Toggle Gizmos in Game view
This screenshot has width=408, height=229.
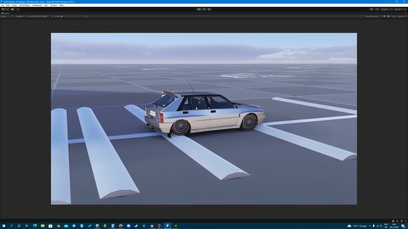(400, 16)
